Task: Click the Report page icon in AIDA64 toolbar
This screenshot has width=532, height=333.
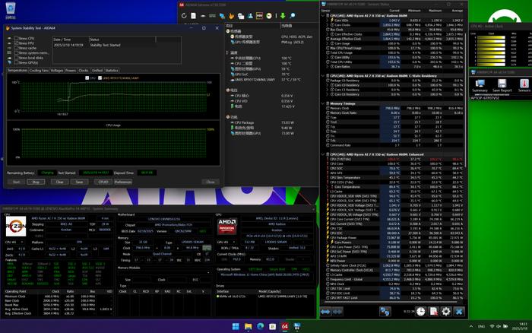Action: 193,16
